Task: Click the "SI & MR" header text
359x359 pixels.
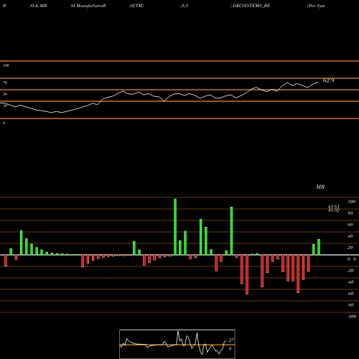Action: [x=38, y=6]
